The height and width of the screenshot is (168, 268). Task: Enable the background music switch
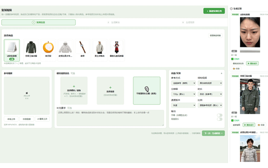[x=220, y=119]
